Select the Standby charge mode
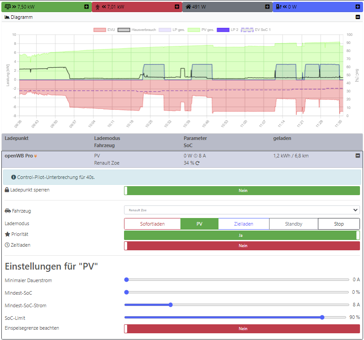This screenshot has height=340, width=364. pos(294,224)
